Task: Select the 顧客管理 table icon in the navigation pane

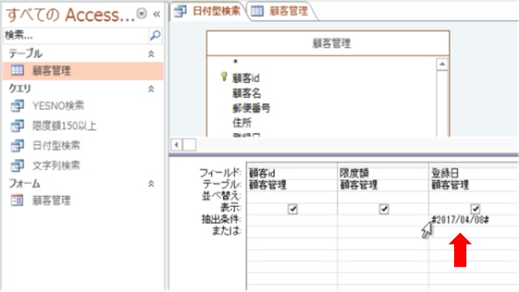Action: [17, 71]
